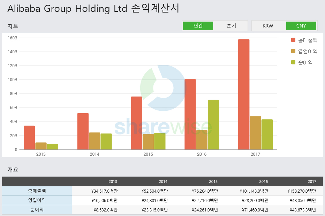Viewport: 325px width, 216px height.
Task: Toggle the 영업이익 legend swatch
Action: coord(293,51)
